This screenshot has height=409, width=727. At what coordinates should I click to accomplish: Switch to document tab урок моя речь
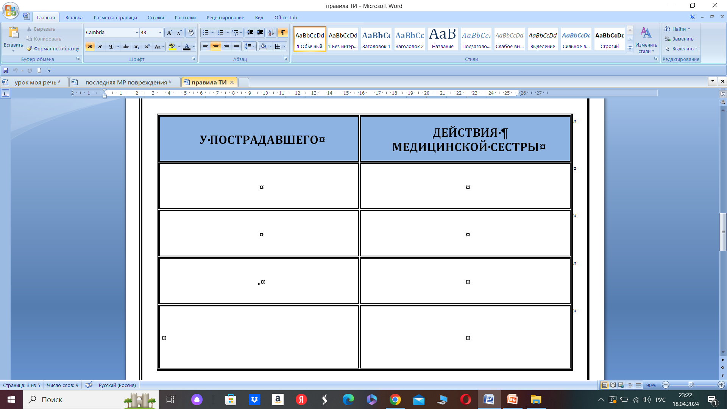click(x=34, y=82)
